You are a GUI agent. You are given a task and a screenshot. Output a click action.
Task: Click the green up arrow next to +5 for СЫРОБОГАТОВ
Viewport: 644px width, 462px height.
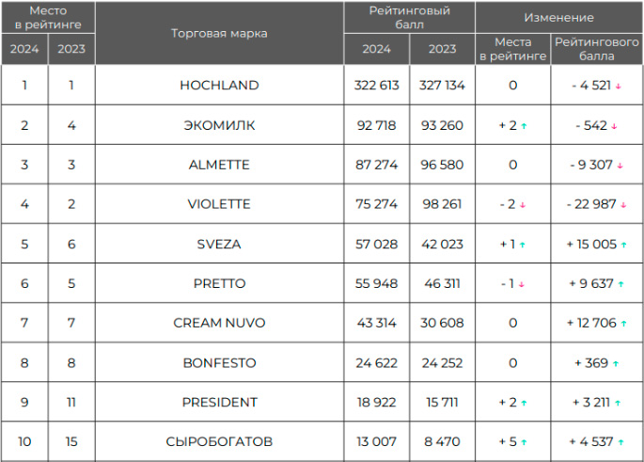tap(524, 442)
